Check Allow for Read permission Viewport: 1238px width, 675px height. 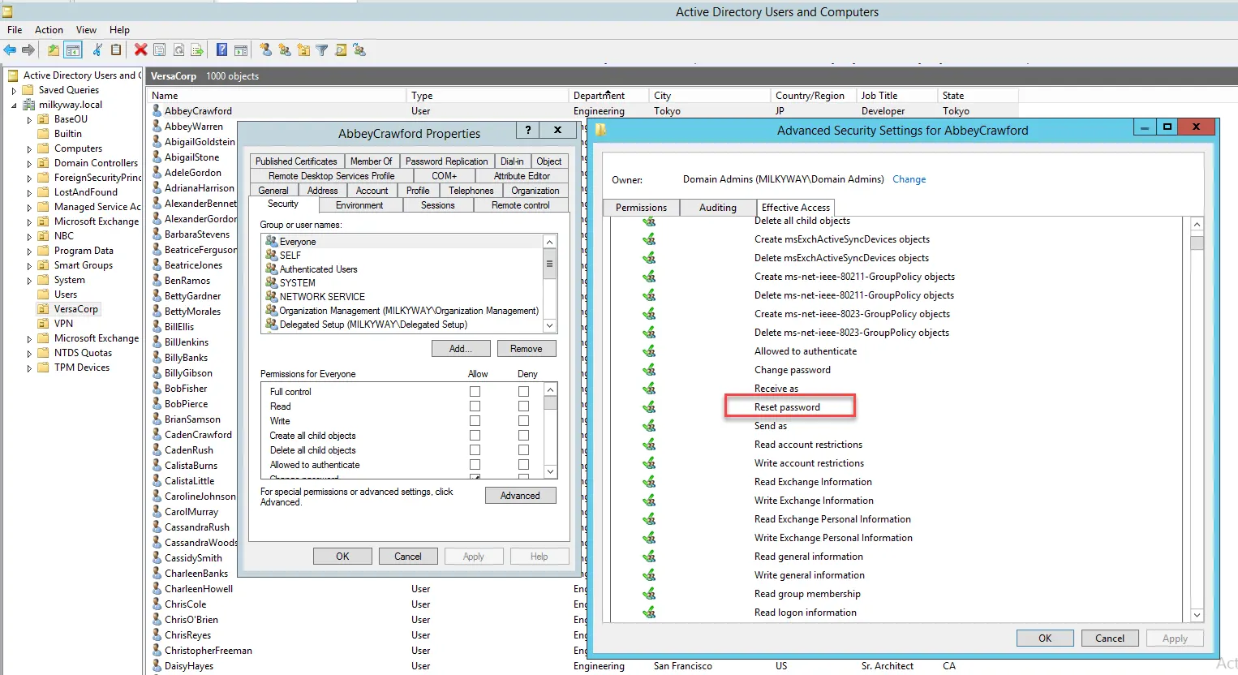tap(475, 406)
